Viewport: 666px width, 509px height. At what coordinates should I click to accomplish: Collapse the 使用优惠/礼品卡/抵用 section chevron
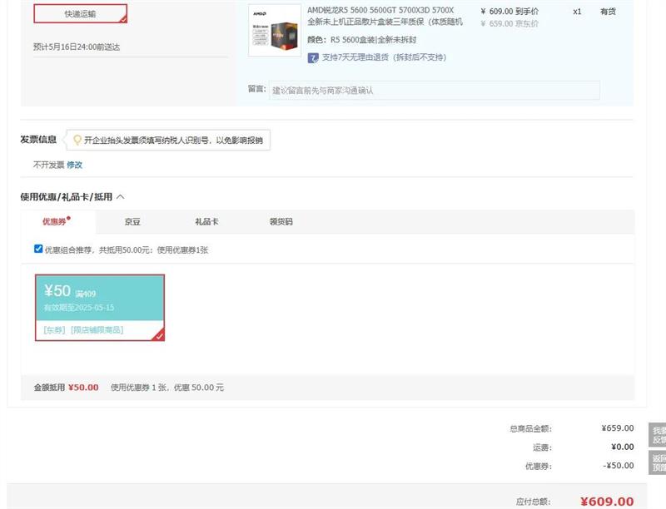click(121, 197)
